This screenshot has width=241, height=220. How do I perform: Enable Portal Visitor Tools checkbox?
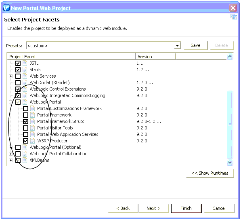(25, 128)
